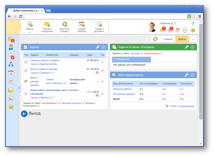Click the Выход logout button
The width and height of the screenshot is (214, 157).
[31, 114]
